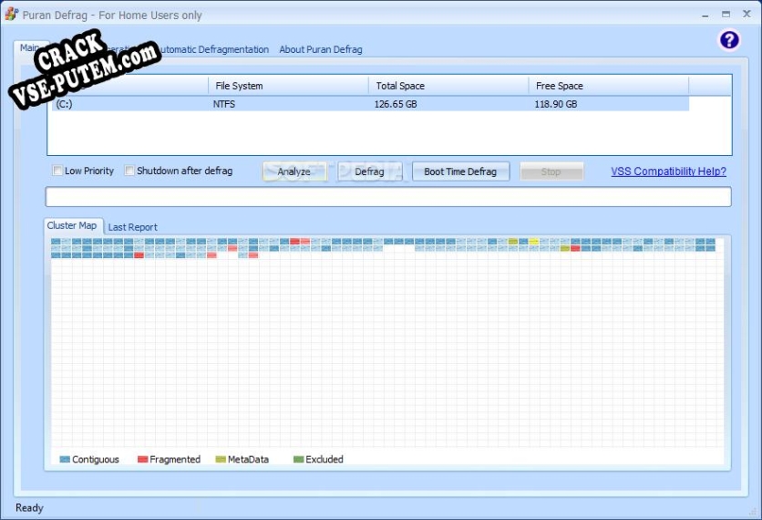
Task: Click the MetaData yellow legend swatch
Action: click(x=221, y=460)
